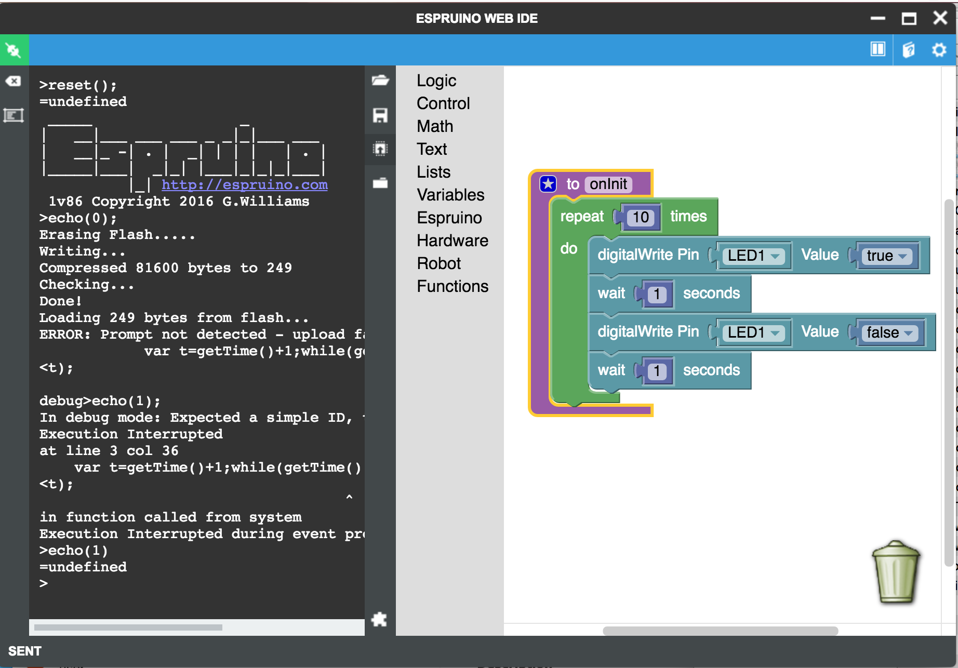Select the repeat times block
Image resolution: width=958 pixels, height=668 pixels.
click(x=582, y=217)
